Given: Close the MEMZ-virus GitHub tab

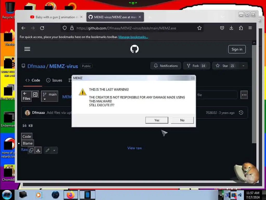Looking at the screenshot, I should point(140,17).
